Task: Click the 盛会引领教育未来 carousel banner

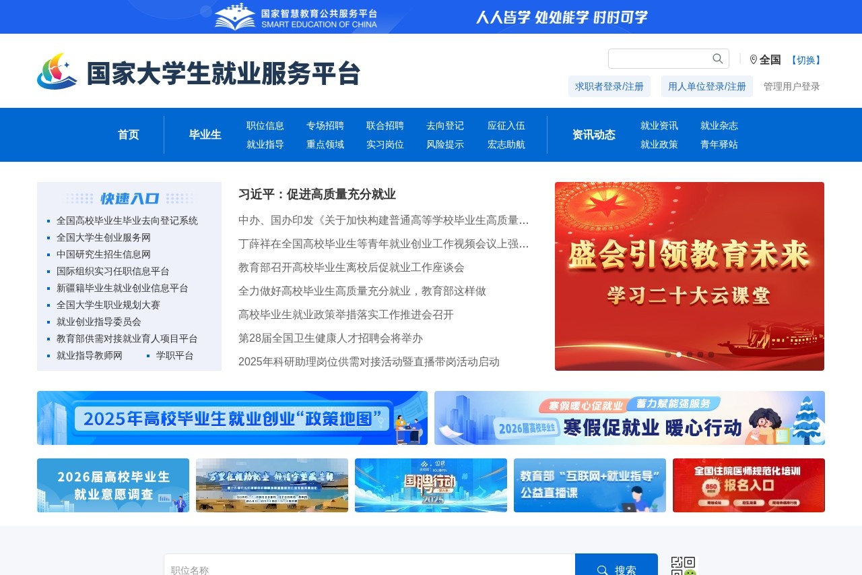Action: point(690,276)
